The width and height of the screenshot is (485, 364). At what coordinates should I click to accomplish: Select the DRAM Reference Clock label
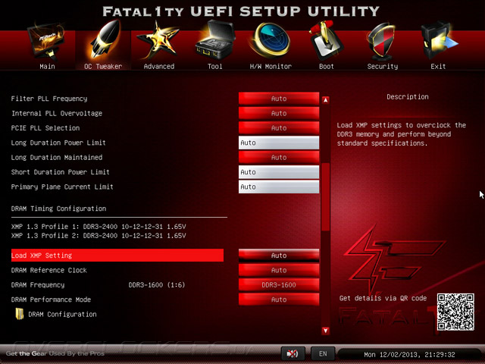pos(48,270)
